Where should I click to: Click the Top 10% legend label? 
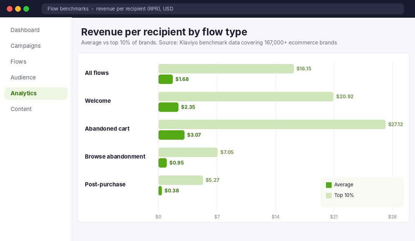344,195
